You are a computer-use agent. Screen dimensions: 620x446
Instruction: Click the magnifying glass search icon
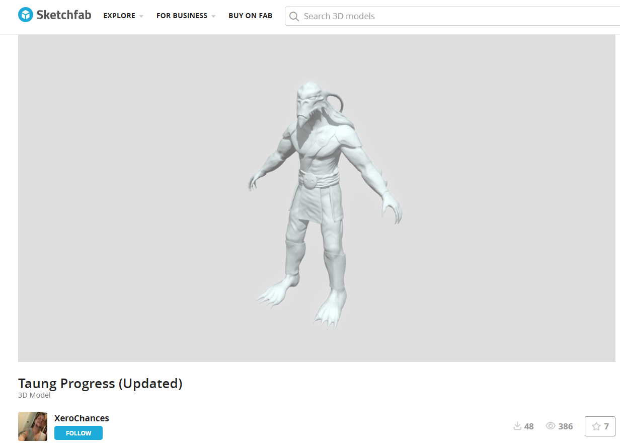(x=294, y=16)
